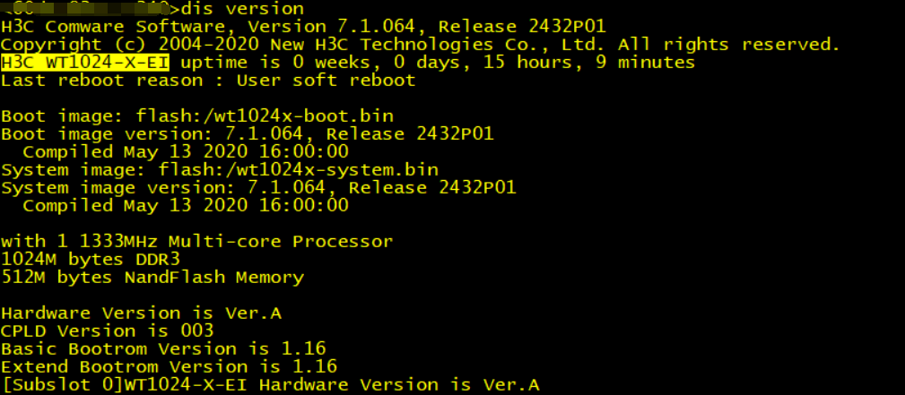Click the "512M bytes NandFlash Memory" line
Image resolution: width=905 pixels, height=395 pixels.
click(152, 277)
